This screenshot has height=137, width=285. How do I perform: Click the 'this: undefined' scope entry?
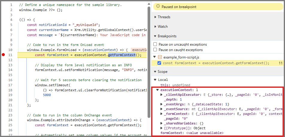(x=175, y=85)
